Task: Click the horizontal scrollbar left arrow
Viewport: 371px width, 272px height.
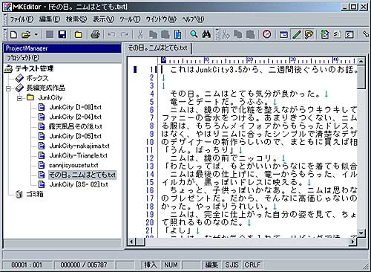Action: (x=131, y=242)
